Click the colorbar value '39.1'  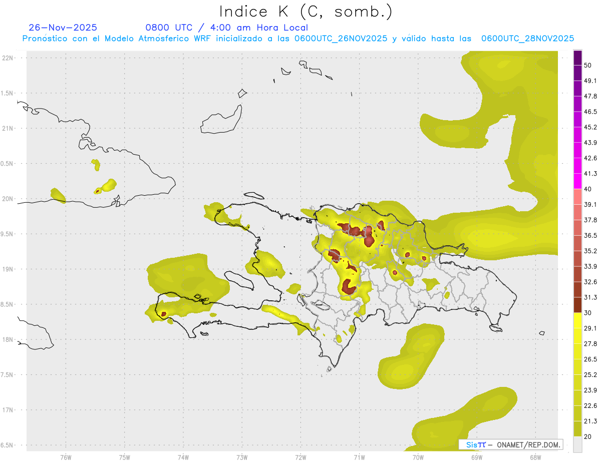point(590,205)
